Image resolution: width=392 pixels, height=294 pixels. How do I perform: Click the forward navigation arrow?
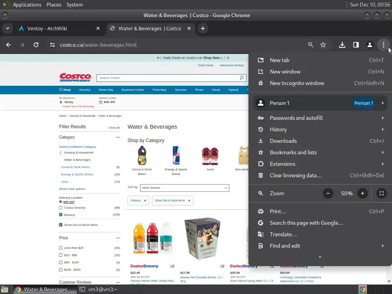coord(22,45)
